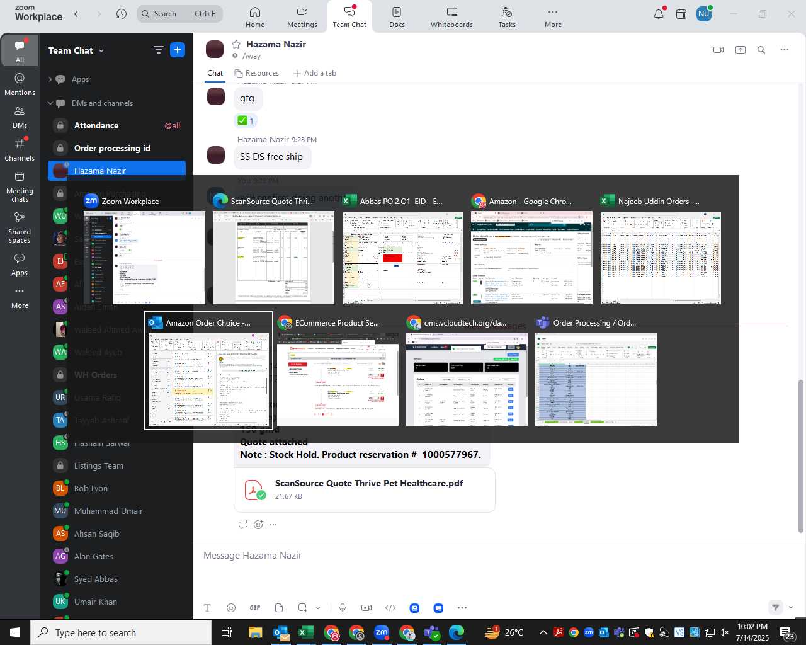Open the Order processing id channel
The width and height of the screenshot is (806, 645).
pos(116,148)
